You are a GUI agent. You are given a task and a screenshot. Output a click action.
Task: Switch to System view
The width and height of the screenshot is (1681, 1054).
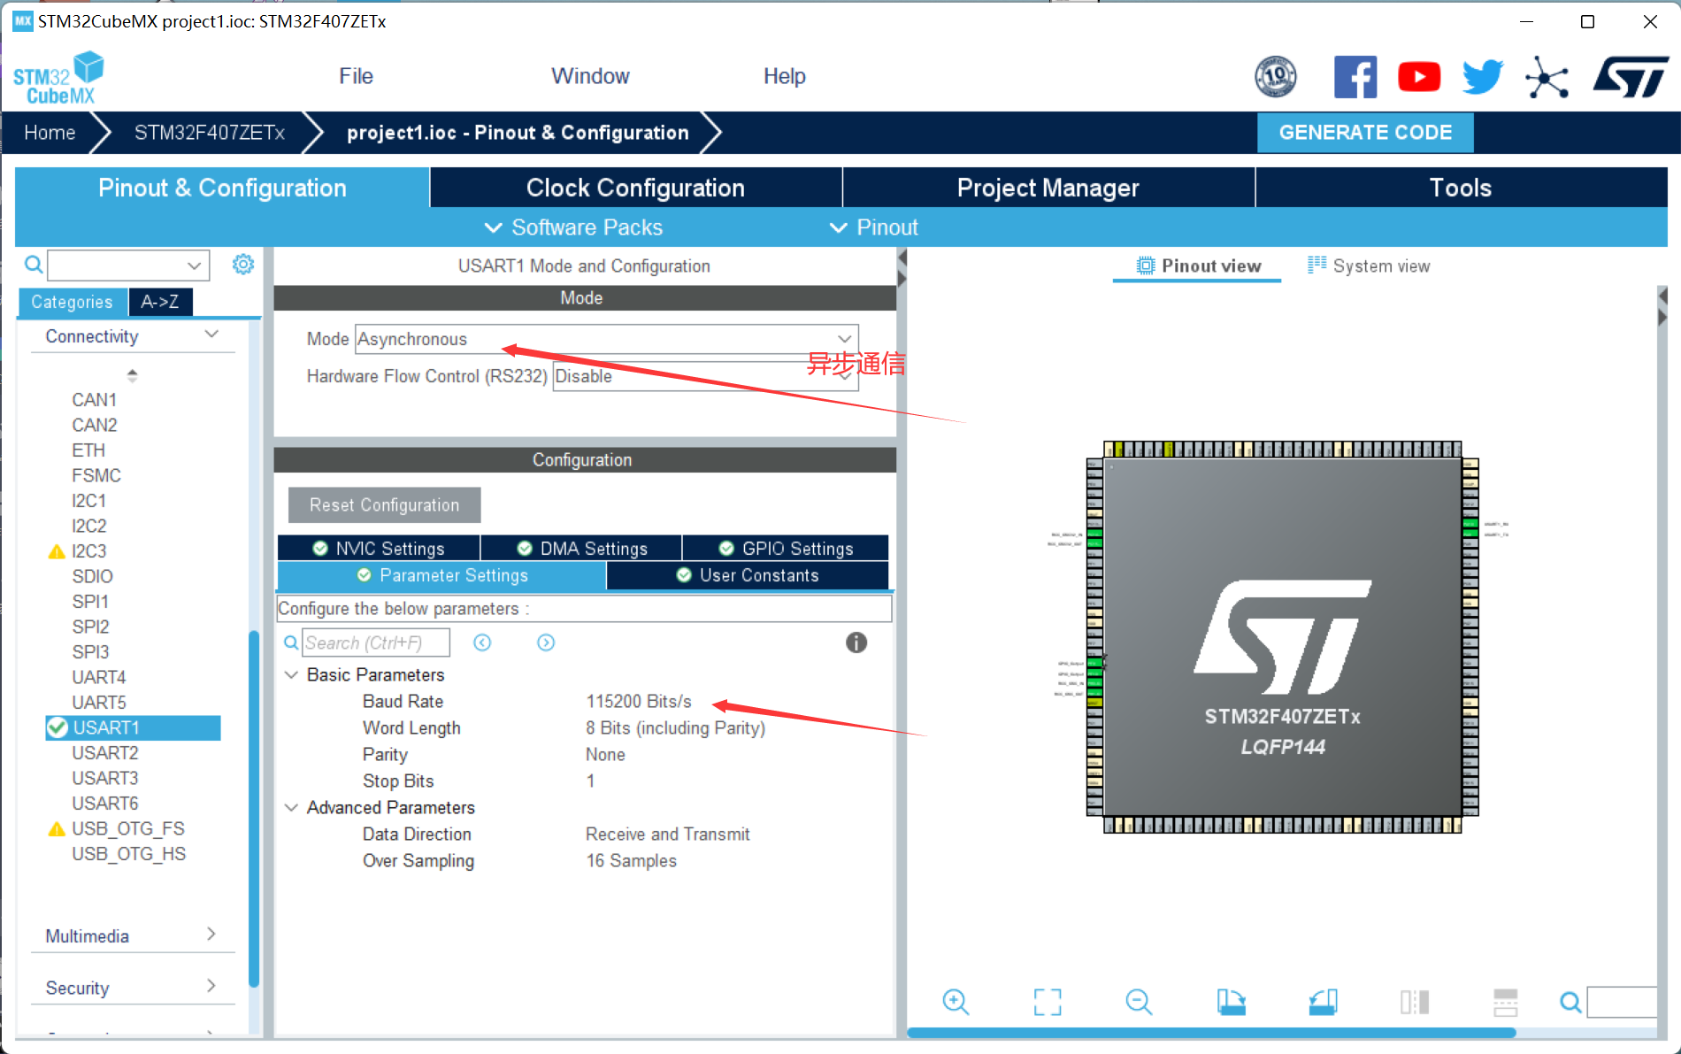pyautogui.click(x=1369, y=265)
